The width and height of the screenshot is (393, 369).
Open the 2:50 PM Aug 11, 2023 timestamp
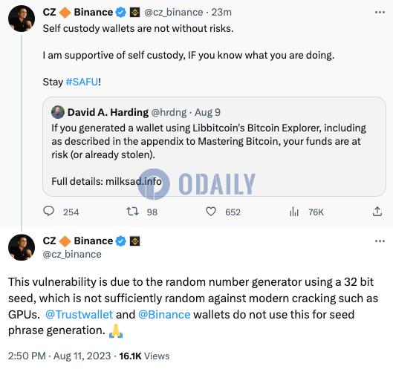click(x=59, y=356)
